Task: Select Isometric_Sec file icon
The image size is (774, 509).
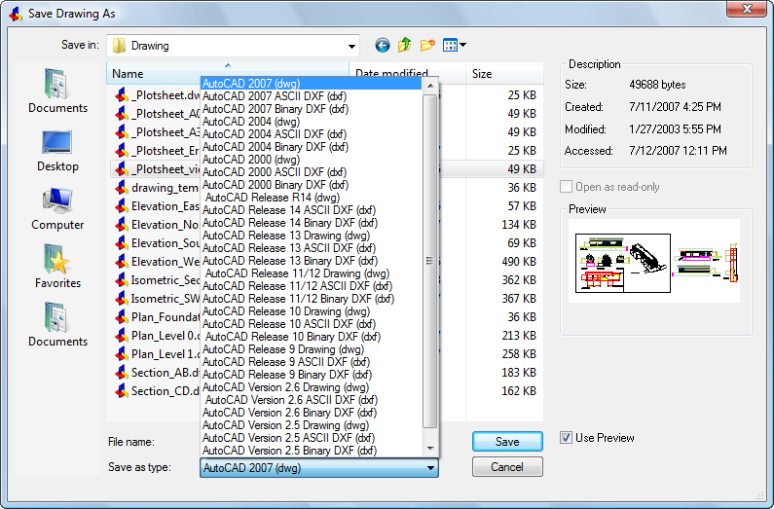Action: [122, 280]
